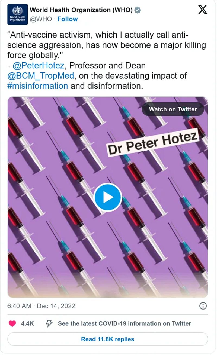The image size is (217, 355).
Task: Click Read 11.8K replies button
Action: [x=108, y=339]
